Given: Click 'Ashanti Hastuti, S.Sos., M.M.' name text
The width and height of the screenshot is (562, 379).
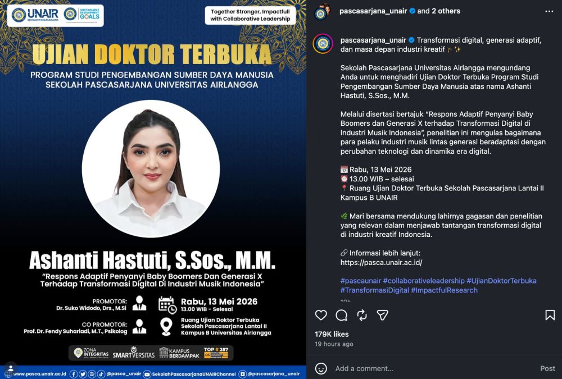Looking at the screenshot, I should (x=152, y=260).
